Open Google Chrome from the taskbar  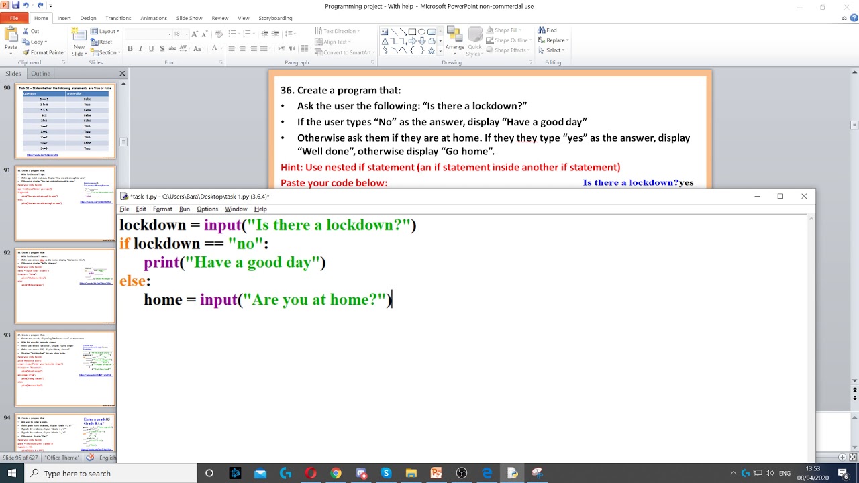(336, 473)
